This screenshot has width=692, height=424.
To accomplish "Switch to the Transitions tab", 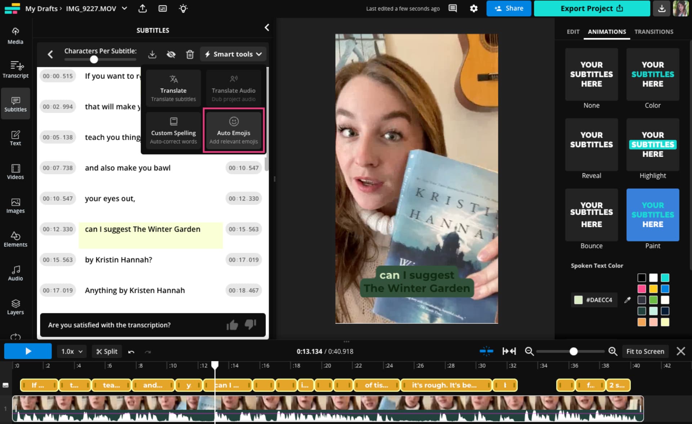I will tap(653, 32).
